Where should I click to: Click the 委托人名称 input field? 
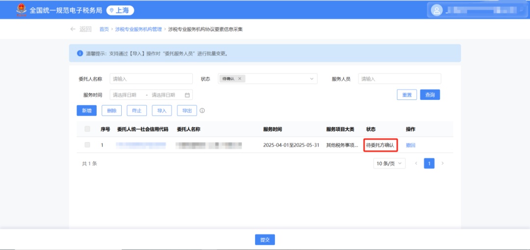(151, 79)
